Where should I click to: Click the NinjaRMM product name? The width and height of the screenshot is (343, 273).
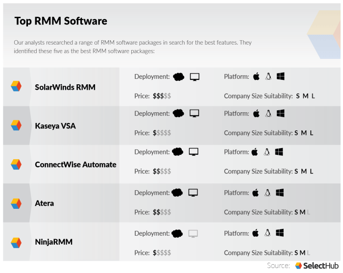(x=54, y=242)
